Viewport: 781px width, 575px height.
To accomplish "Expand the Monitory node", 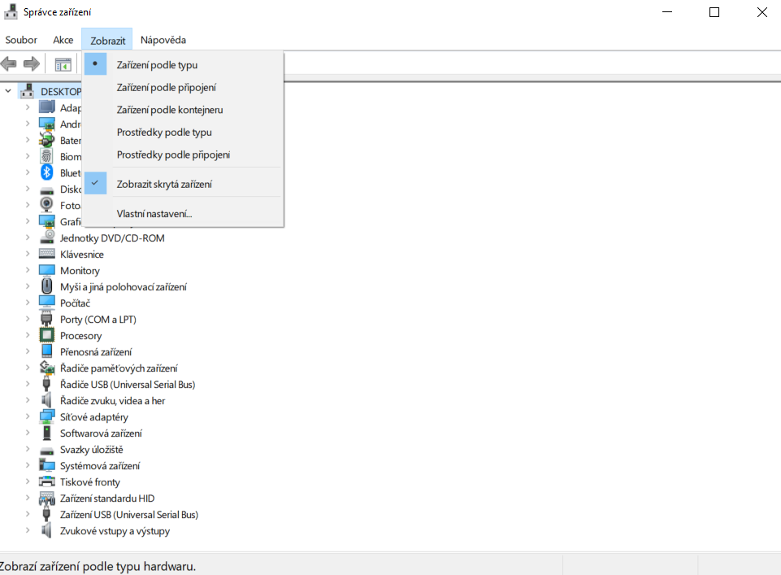I will [28, 270].
